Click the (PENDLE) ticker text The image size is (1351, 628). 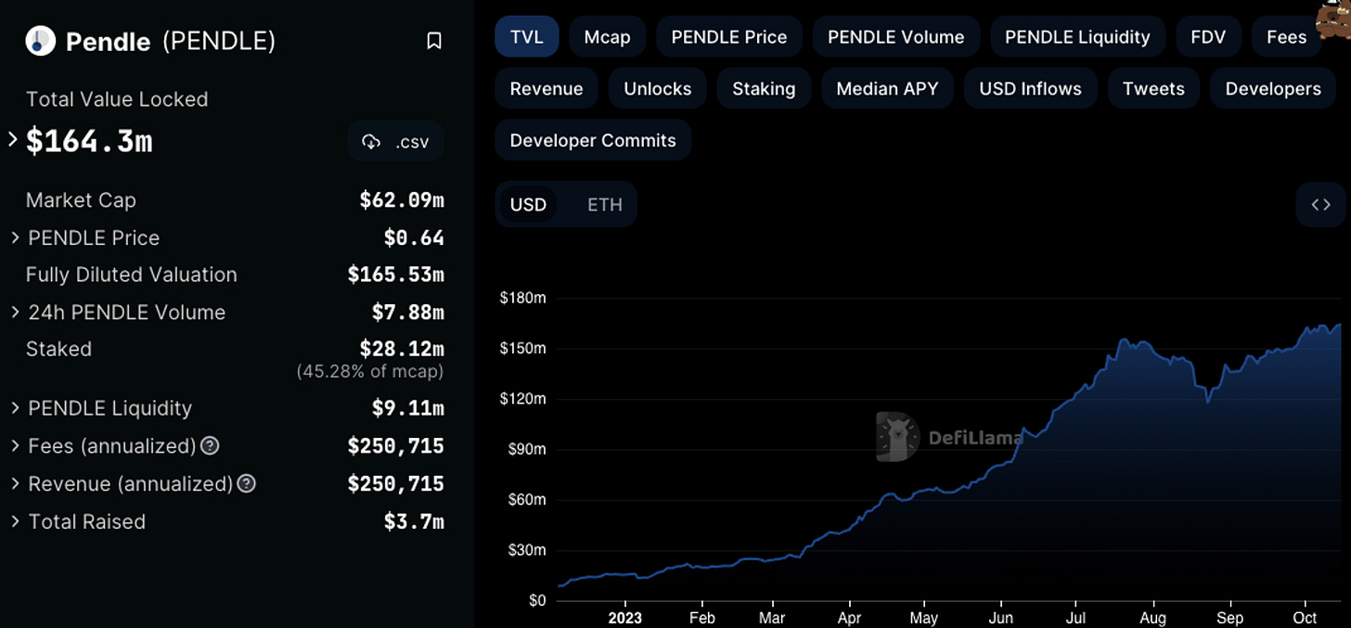click(219, 41)
